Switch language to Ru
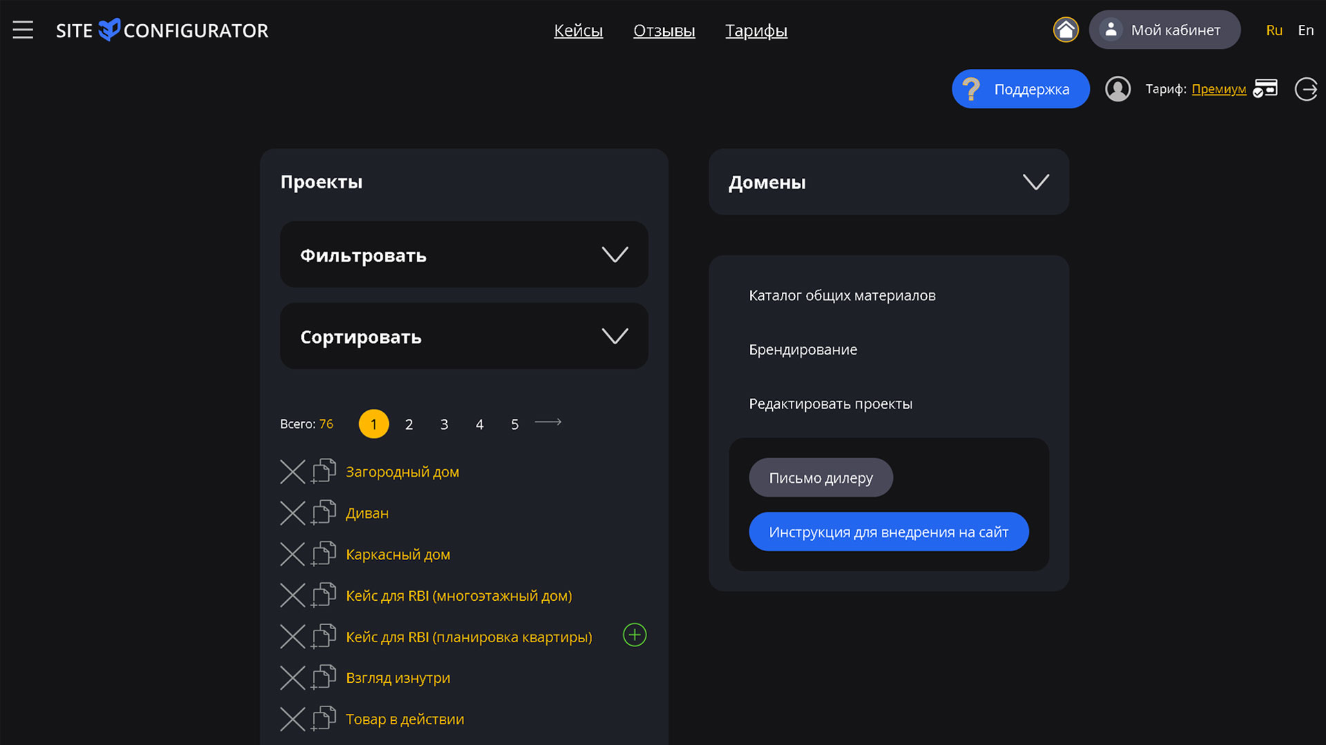The height and width of the screenshot is (745, 1326). pos(1274,30)
